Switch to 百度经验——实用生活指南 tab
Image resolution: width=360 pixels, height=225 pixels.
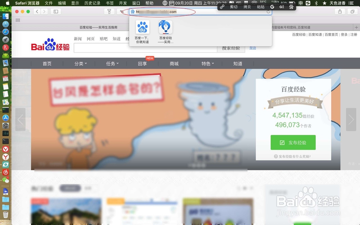98,27
